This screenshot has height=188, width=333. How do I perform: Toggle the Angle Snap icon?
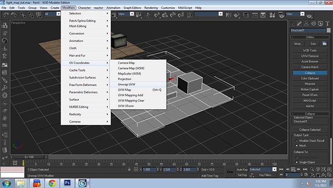(x=165, y=15)
